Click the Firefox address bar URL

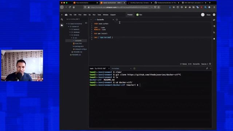120,7
